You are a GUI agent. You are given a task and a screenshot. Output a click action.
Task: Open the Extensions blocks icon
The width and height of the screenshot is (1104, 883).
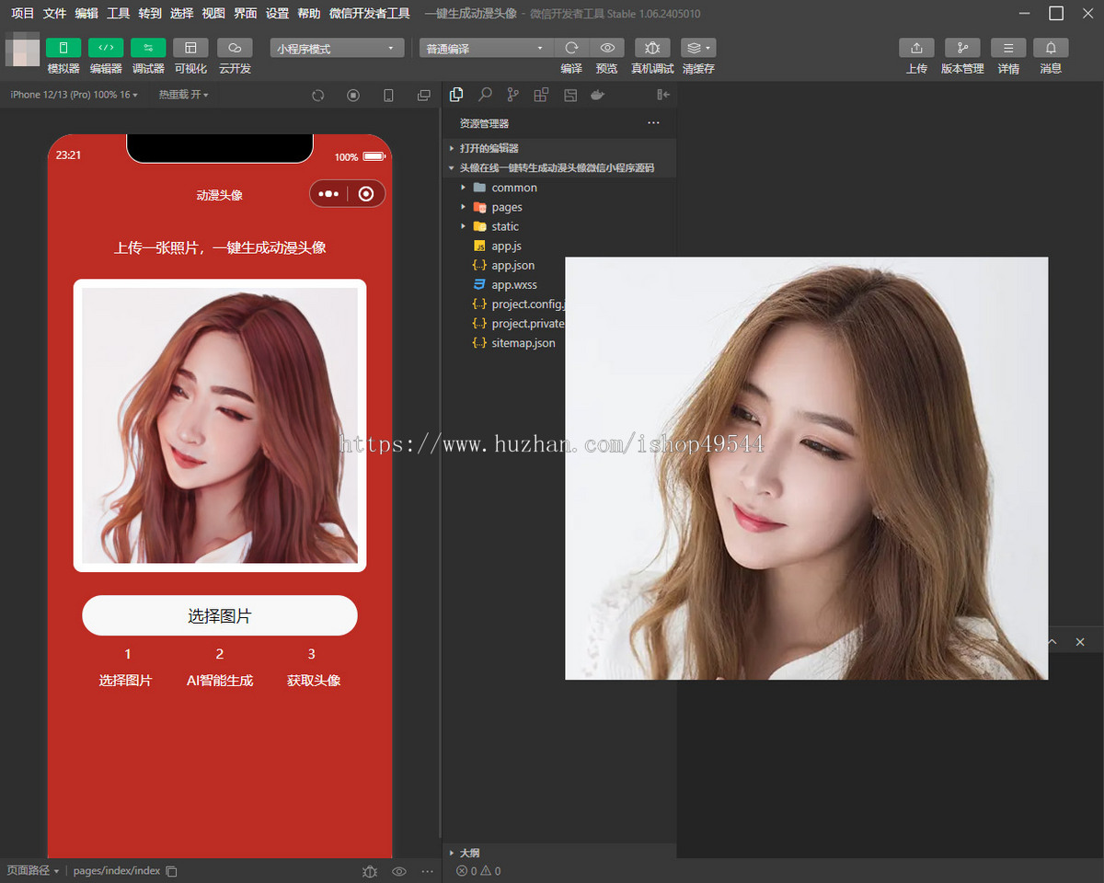pos(541,95)
